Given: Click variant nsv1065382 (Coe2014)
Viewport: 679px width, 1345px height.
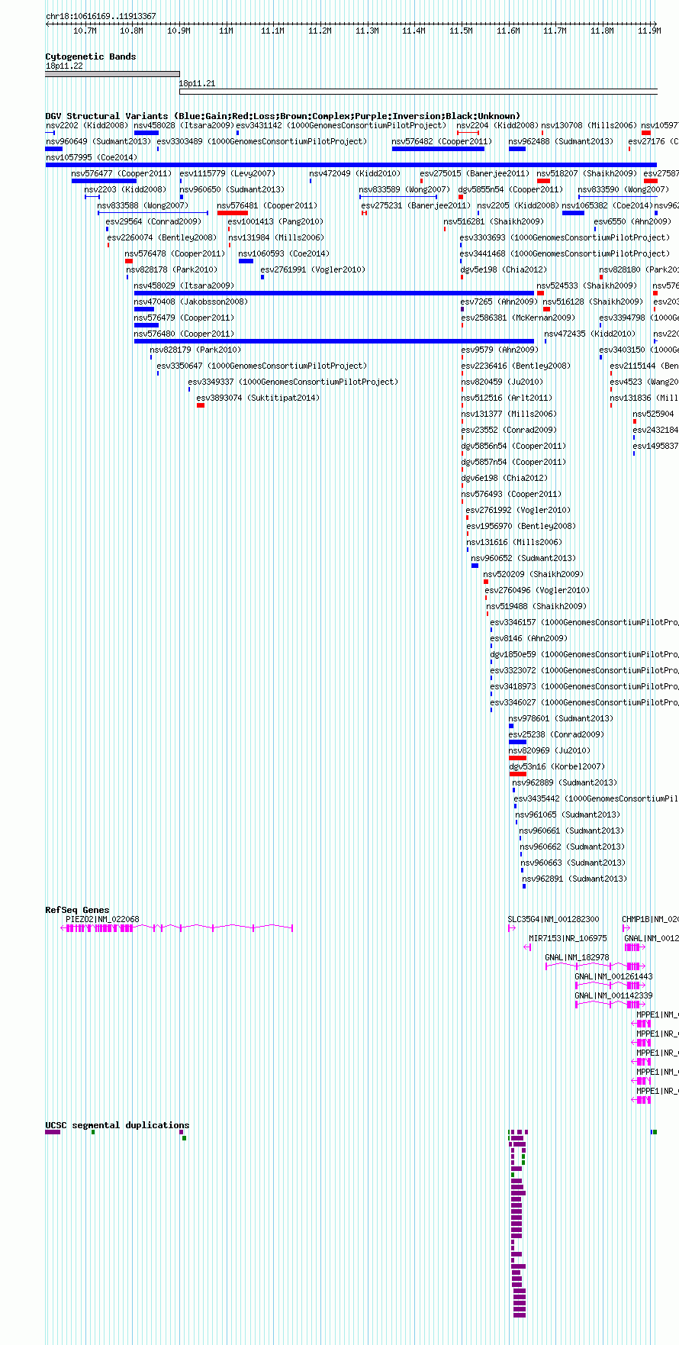Looking at the screenshot, I should [x=607, y=205].
